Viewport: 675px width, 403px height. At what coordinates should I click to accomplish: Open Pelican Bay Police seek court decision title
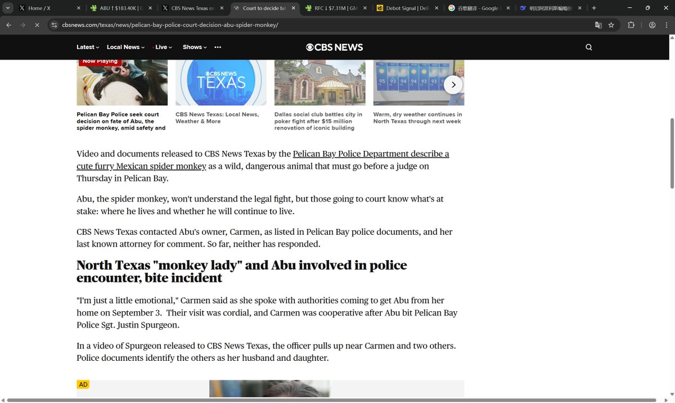coord(121,121)
